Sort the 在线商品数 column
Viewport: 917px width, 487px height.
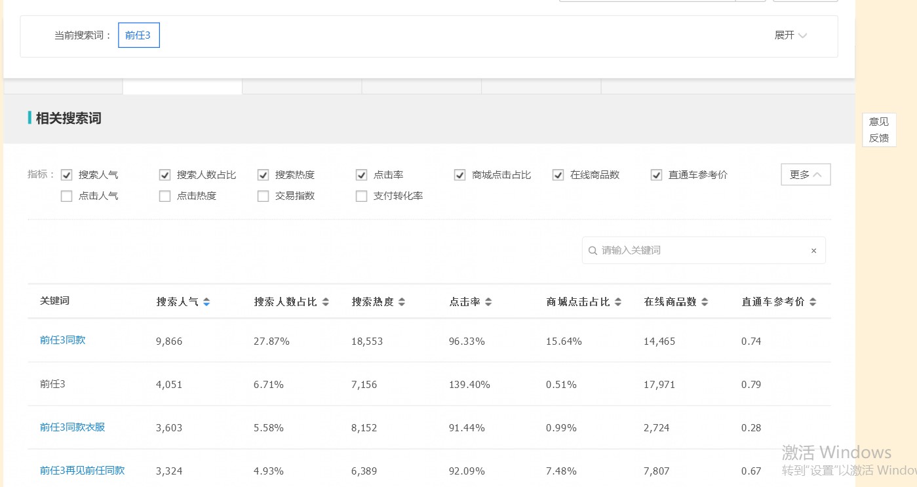click(705, 302)
